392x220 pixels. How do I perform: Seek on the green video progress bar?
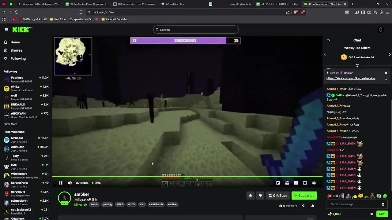click(x=187, y=176)
